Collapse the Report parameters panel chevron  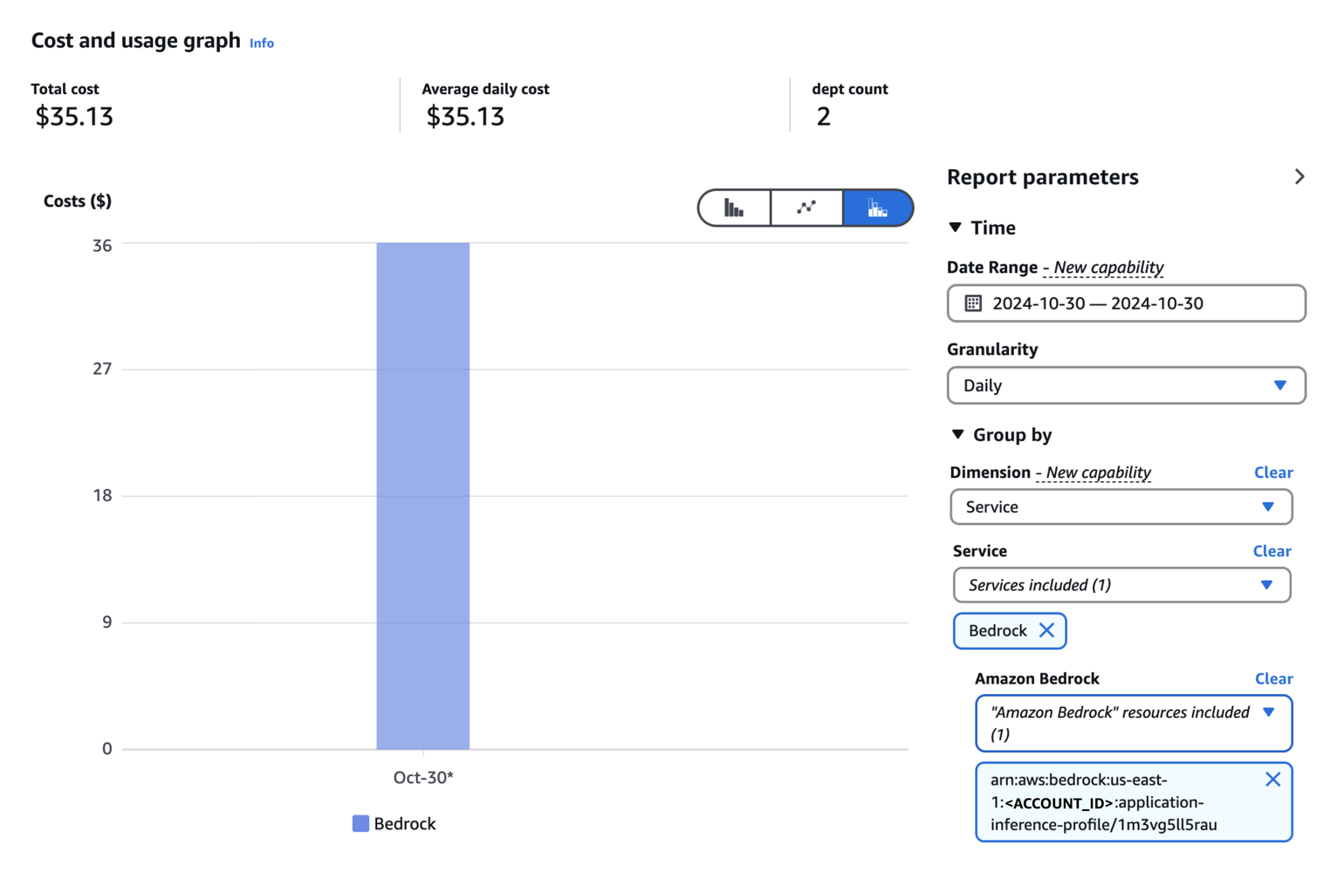[1299, 177]
